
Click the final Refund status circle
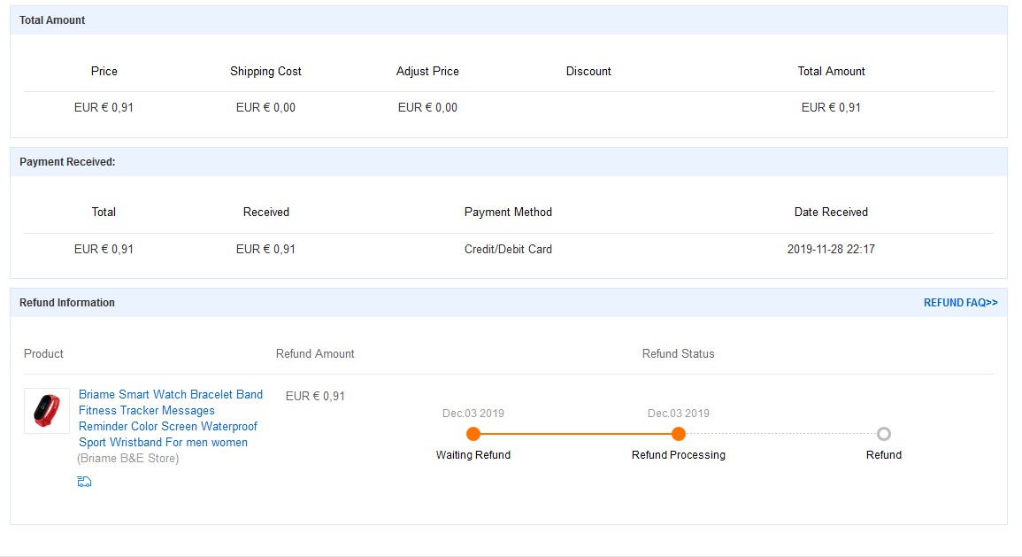click(883, 434)
